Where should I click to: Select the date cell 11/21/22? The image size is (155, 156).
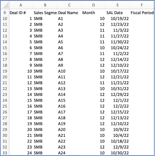coord(118,83)
